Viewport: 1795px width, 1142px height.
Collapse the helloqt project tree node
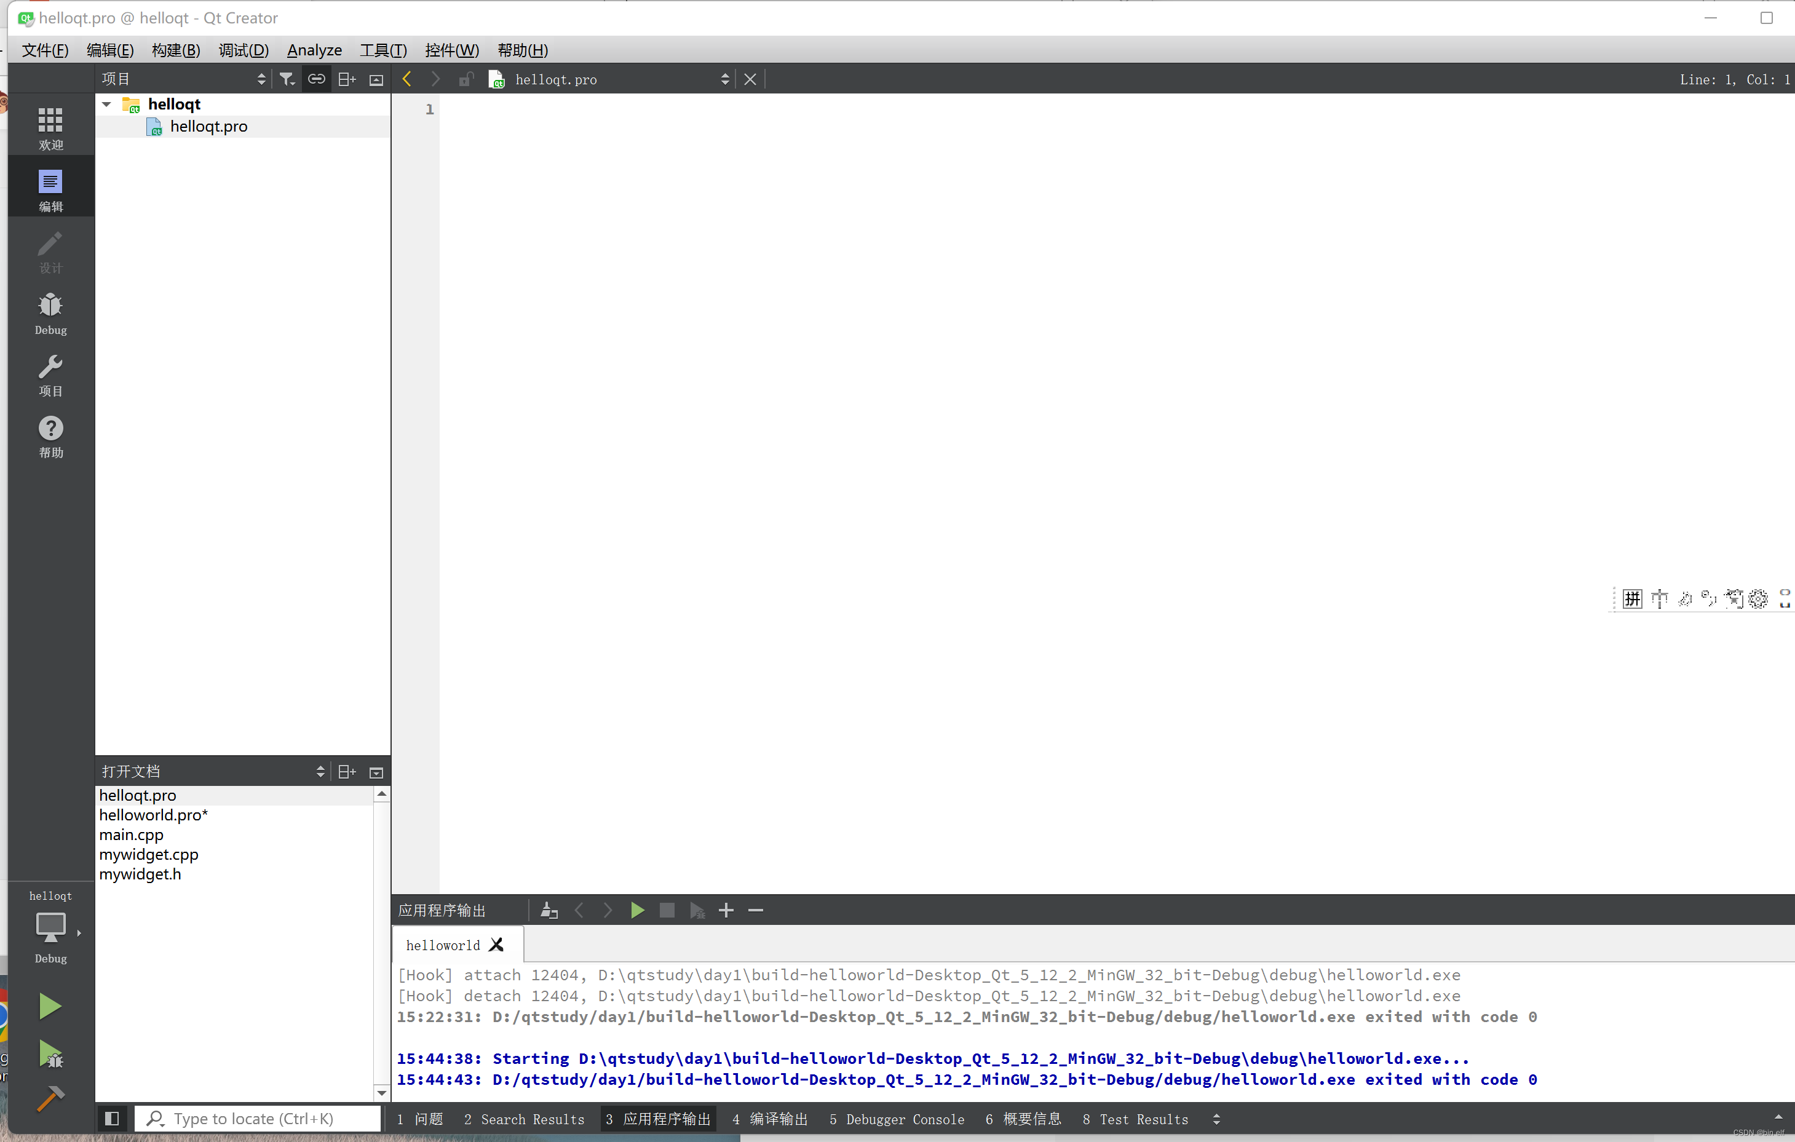tap(108, 105)
